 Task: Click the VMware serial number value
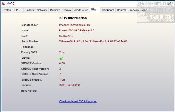coord(93,41)
